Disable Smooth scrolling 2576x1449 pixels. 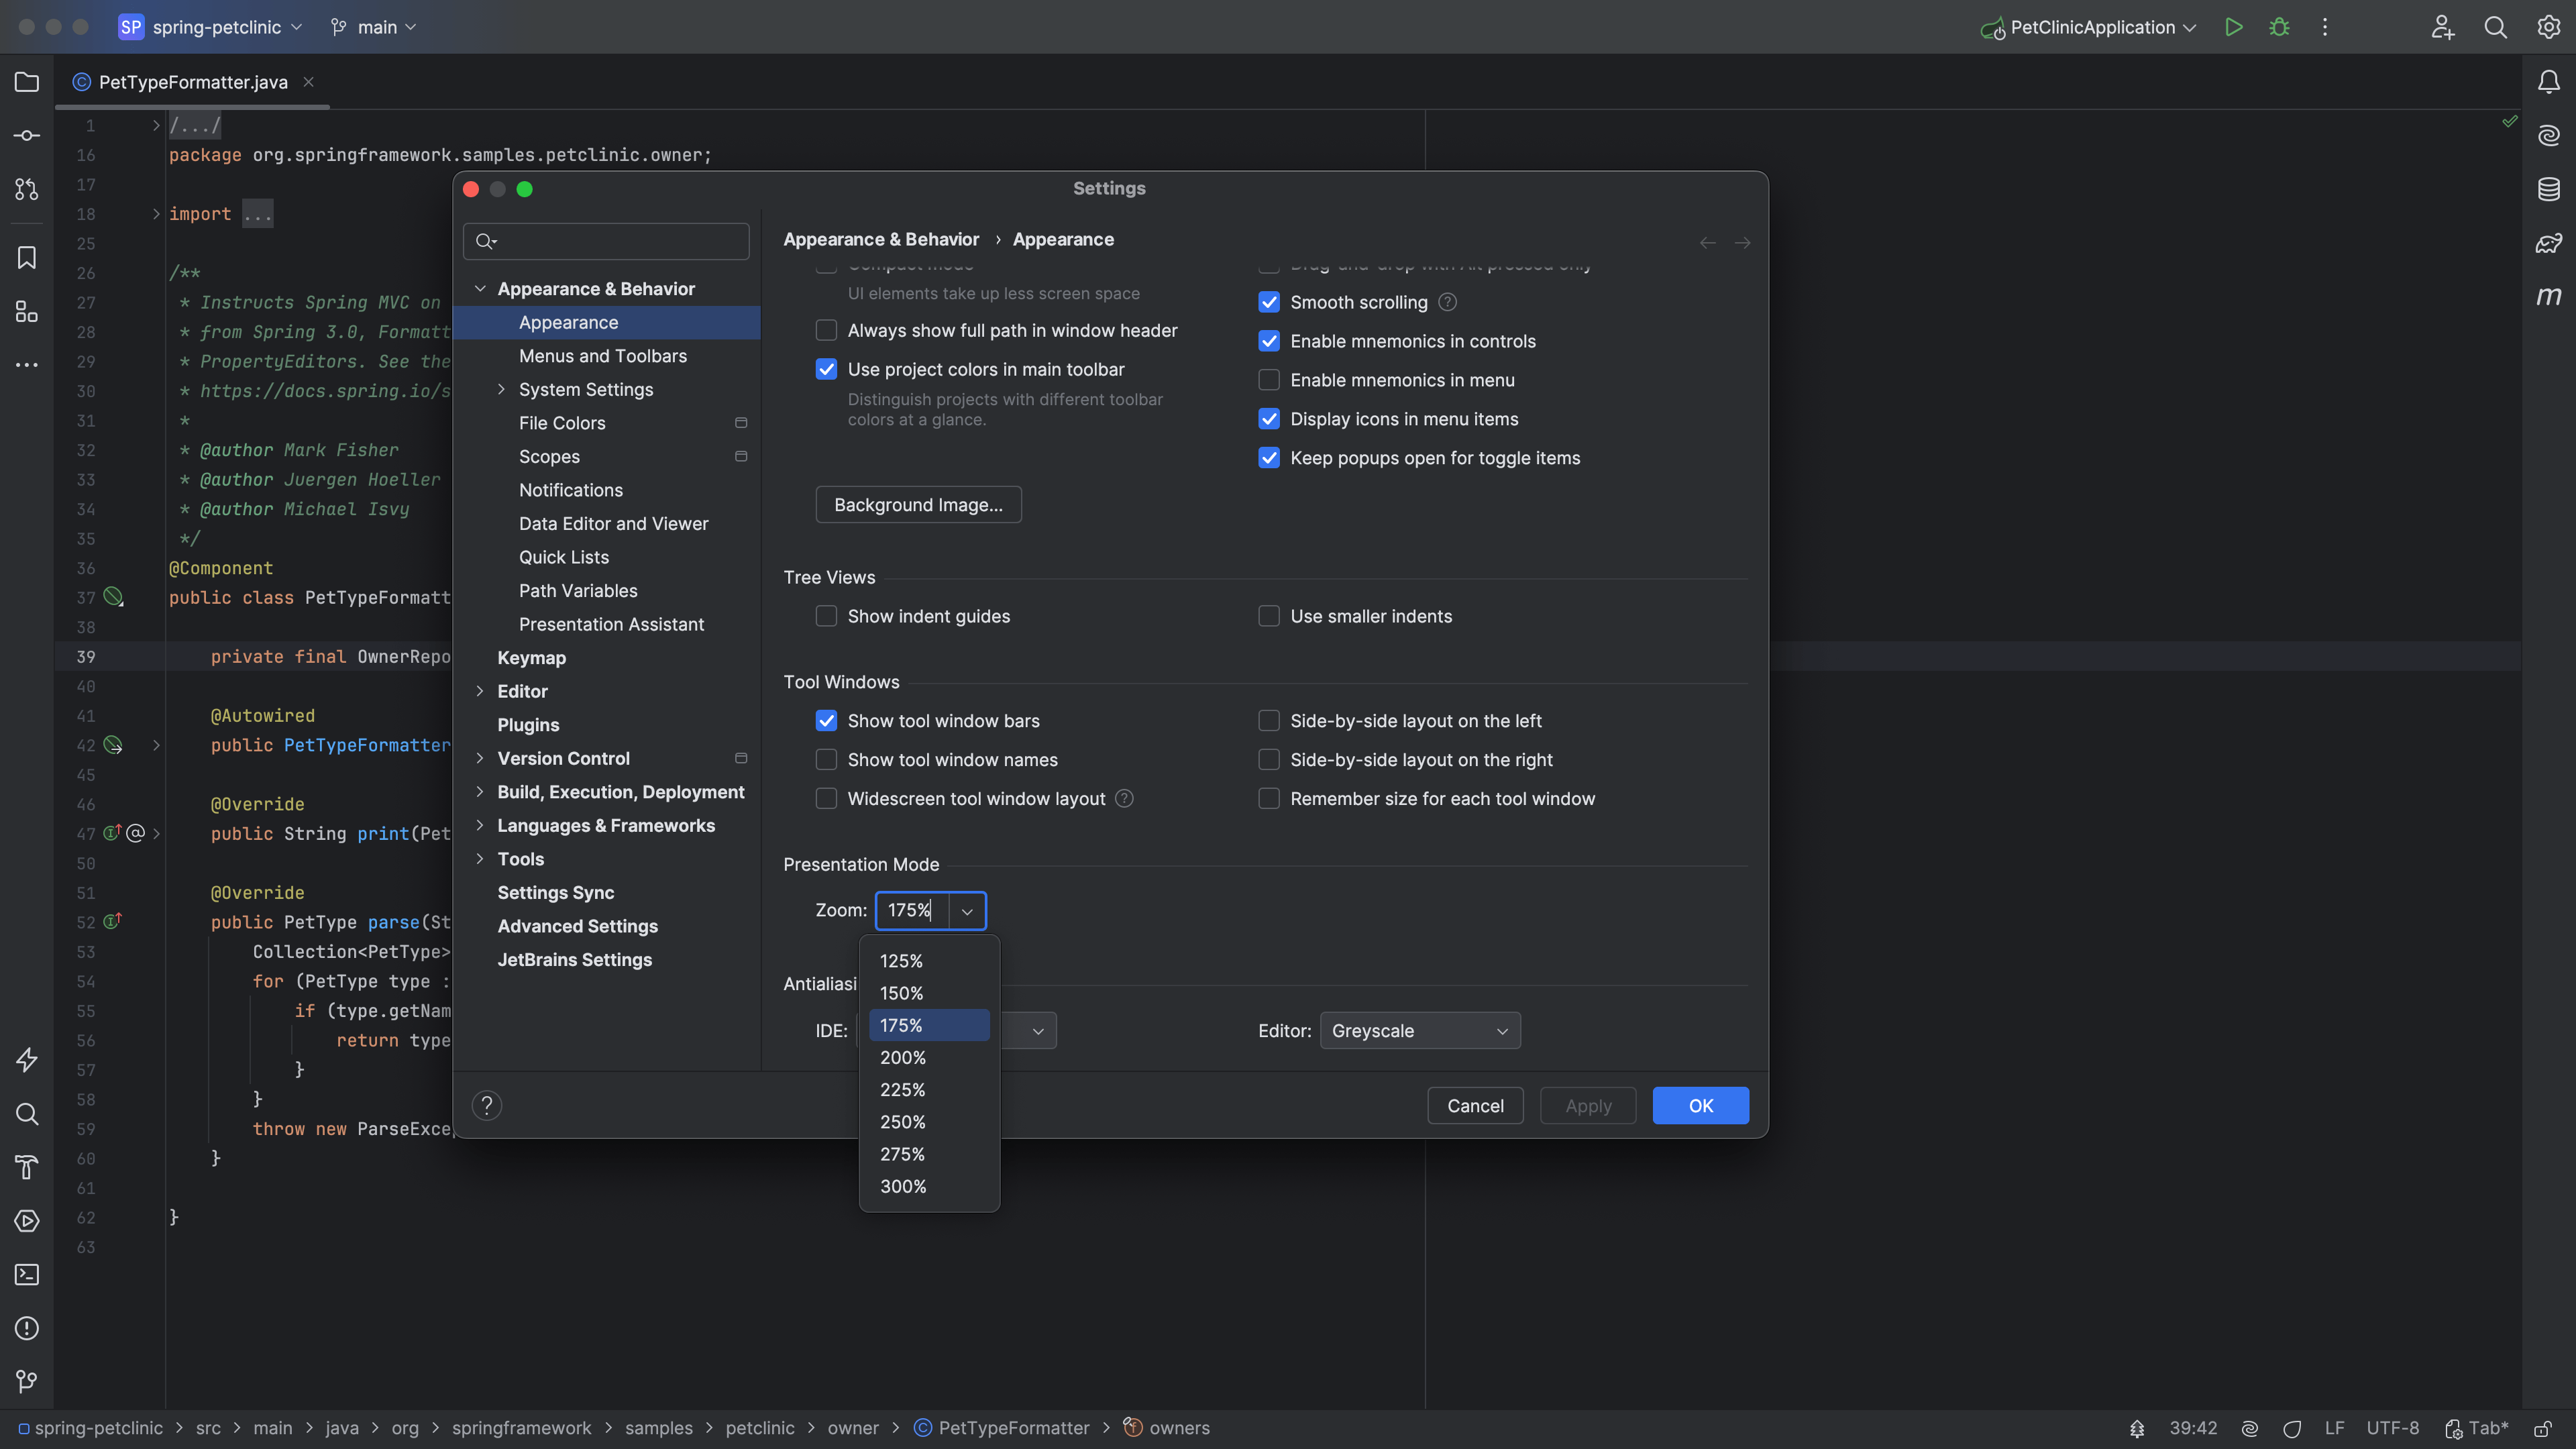pyautogui.click(x=1269, y=302)
